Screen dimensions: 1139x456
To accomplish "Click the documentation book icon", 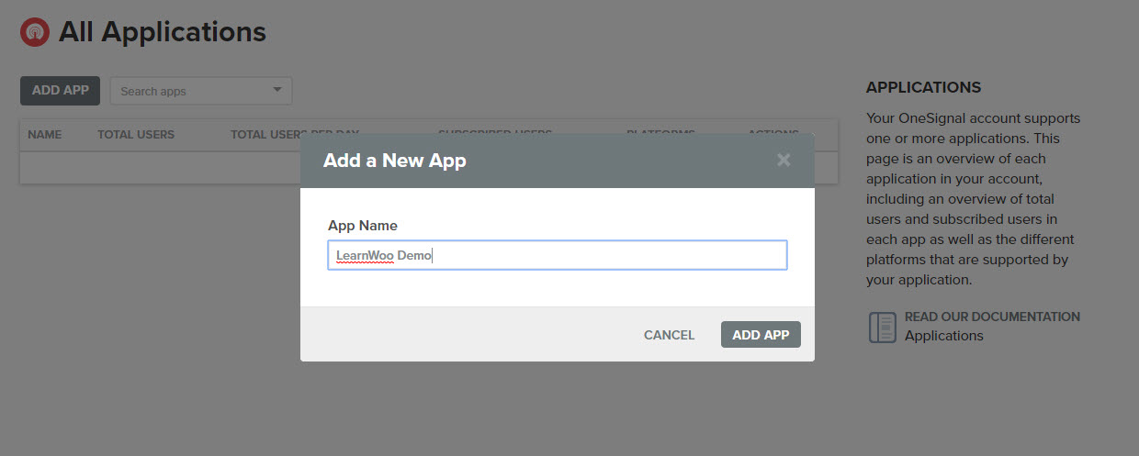I will [882, 327].
